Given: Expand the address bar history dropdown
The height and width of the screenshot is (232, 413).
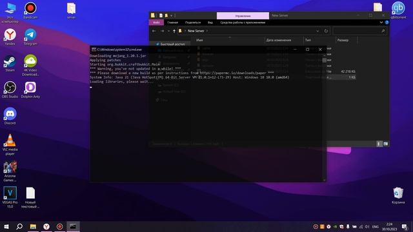Looking at the screenshot, I should (317, 31).
